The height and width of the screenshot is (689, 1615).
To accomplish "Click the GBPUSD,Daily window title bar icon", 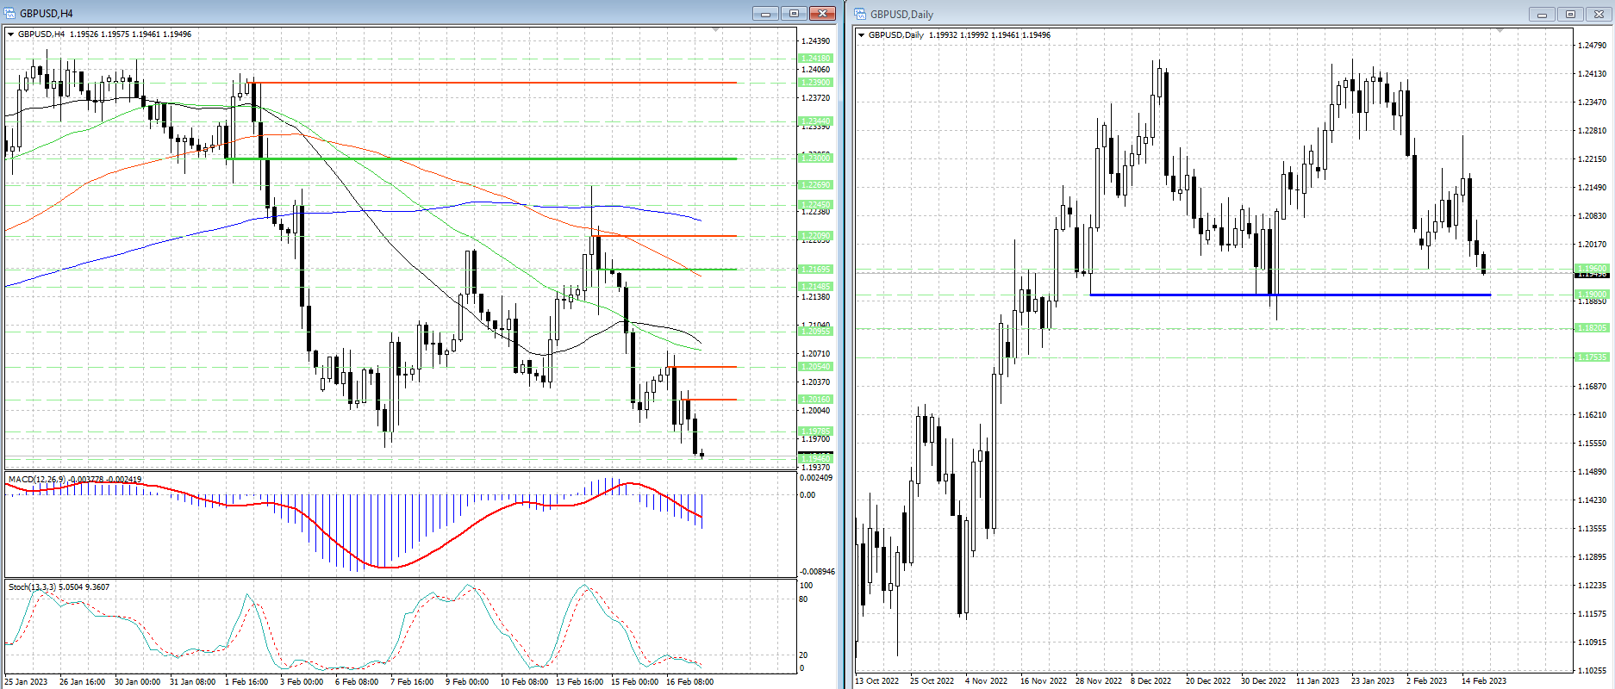I will pos(860,14).
